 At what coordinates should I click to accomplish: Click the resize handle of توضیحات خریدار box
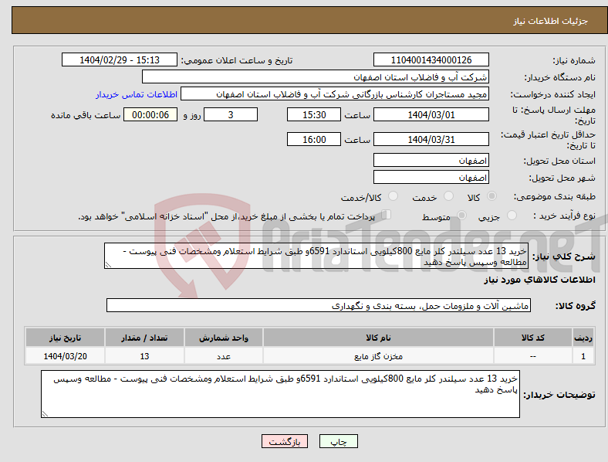[45, 414]
